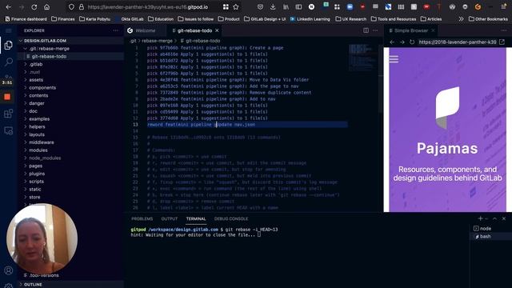The image size is (512, 288).
Task: Show more bookmarks chevron
Action: [461, 19]
